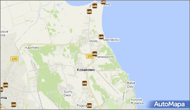
Task: Click the Pogórze label
Action: pyautogui.click(x=82, y=106)
